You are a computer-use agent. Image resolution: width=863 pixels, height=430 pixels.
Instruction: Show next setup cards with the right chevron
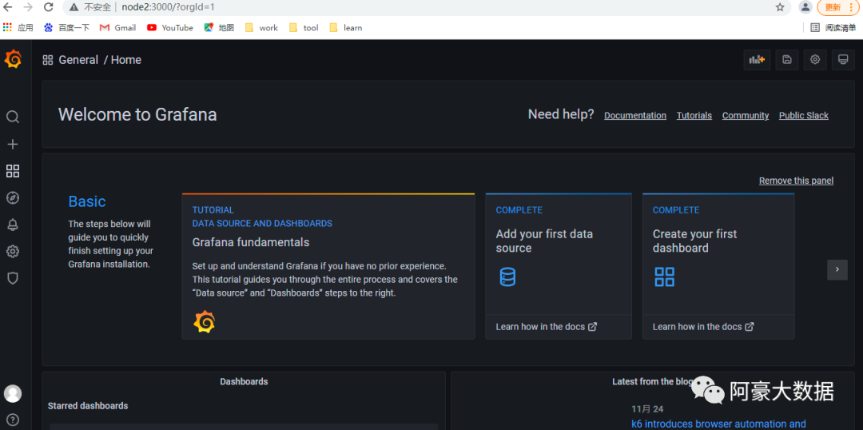pyautogui.click(x=837, y=269)
